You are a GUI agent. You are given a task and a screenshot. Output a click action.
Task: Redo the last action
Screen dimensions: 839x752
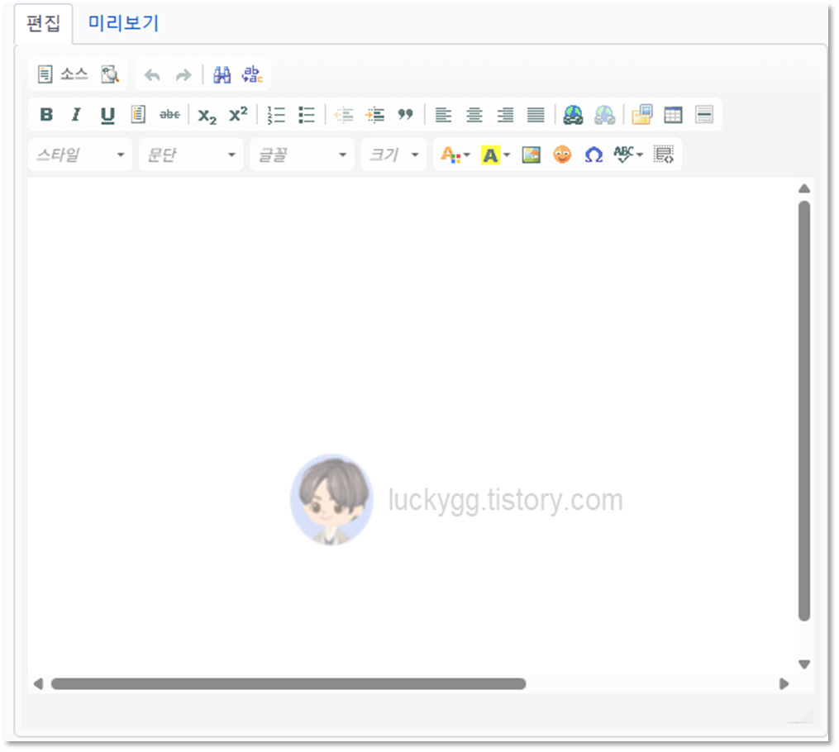point(184,75)
